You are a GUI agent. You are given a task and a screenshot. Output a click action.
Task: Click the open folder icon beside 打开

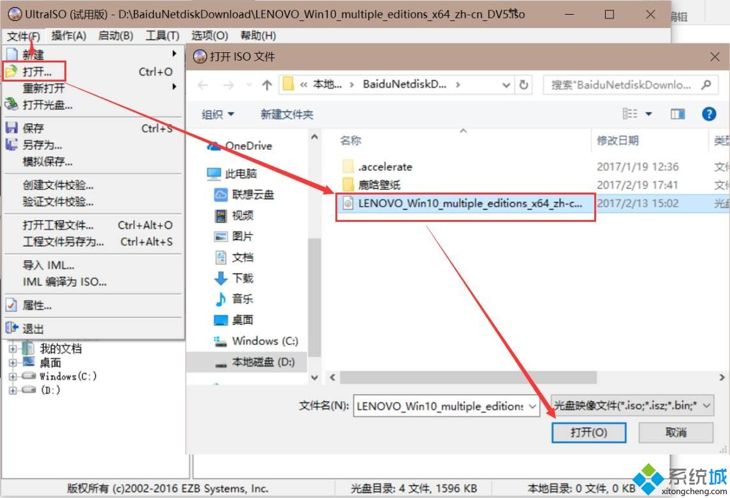click(11, 71)
